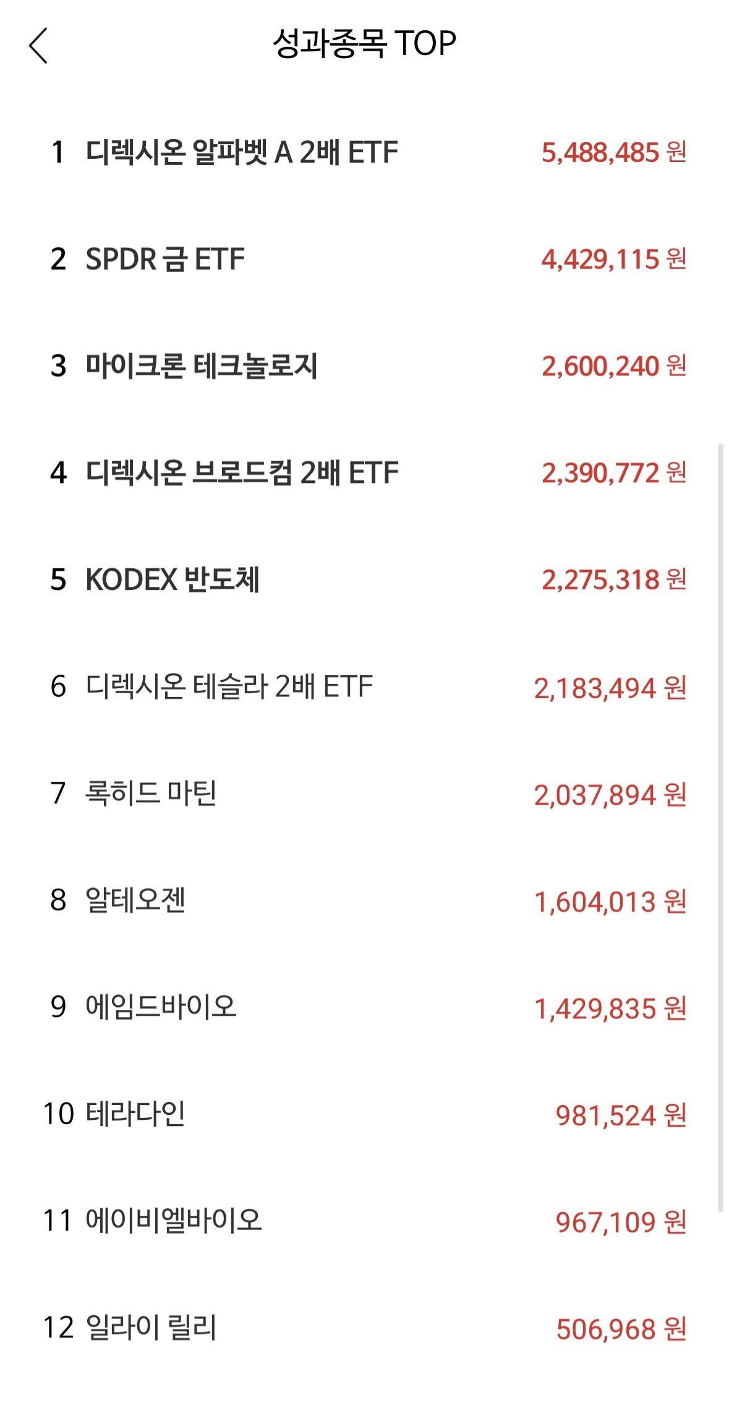Open KODEX 반도체 item
729x1408 pixels.
(x=364, y=580)
